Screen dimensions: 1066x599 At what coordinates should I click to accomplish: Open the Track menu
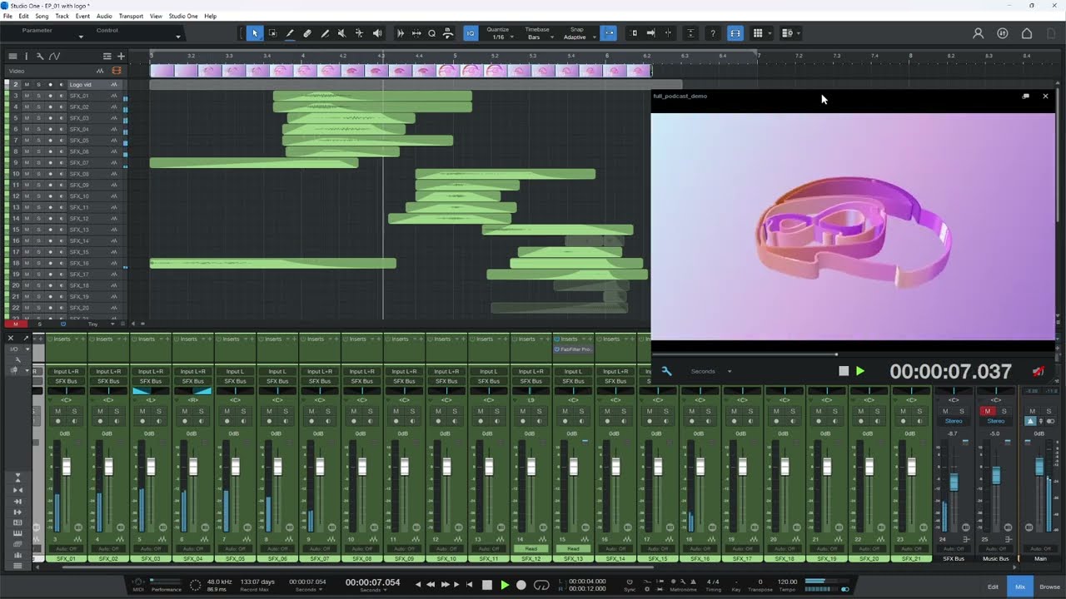point(62,16)
